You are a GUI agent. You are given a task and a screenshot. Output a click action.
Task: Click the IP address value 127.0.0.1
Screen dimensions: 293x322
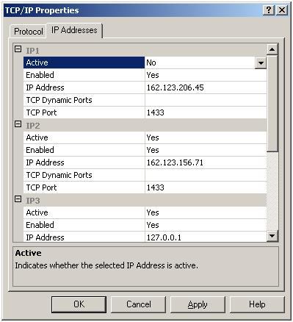click(x=164, y=237)
